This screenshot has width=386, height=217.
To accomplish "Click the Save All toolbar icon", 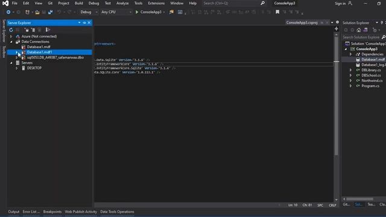I will (51, 12).
